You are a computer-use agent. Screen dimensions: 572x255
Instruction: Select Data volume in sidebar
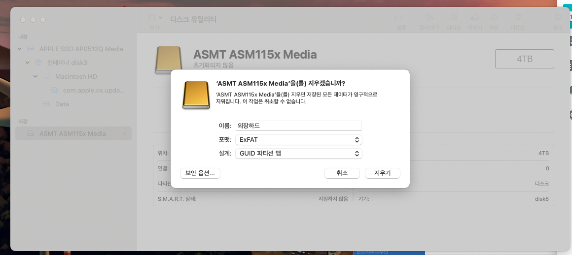pos(62,104)
